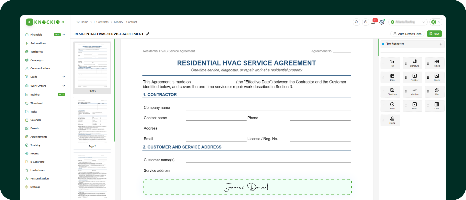This screenshot has height=200, width=466.
Task: Choose the Text field tool
Action: tap(390, 63)
